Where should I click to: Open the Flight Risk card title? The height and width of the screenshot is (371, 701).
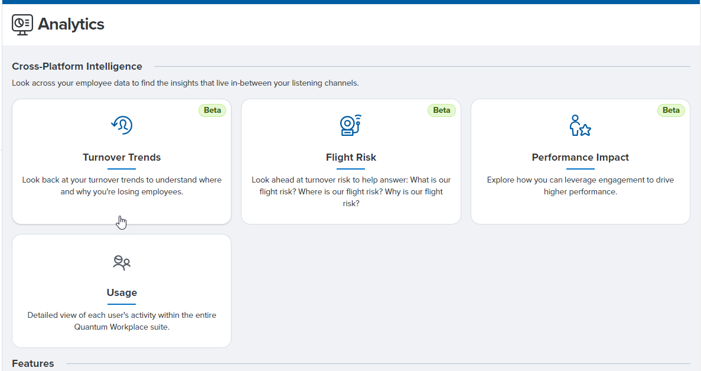(351, 157)
